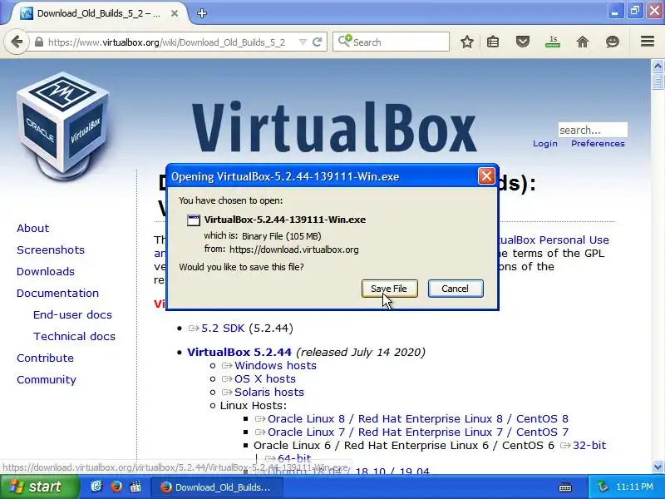The height and width of the screenshot is (499, 665).
Task: Click the VirtualBox site search field
Action: pos(593,130)
